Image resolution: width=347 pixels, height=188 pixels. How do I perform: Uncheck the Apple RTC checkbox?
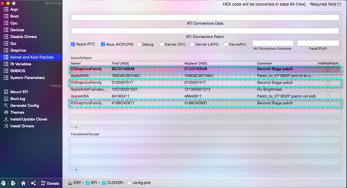tap(73, 44)
